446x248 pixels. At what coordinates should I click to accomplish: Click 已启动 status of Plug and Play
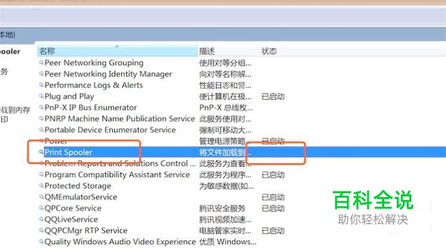pyautogui.click(x=273, y=97)
